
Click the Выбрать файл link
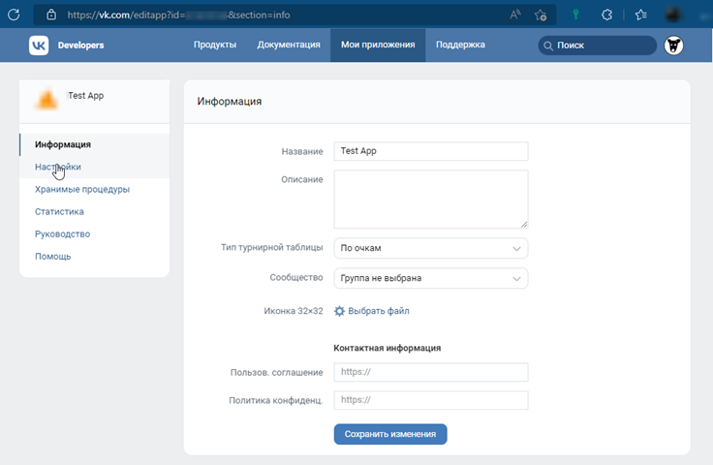(379, 311)
